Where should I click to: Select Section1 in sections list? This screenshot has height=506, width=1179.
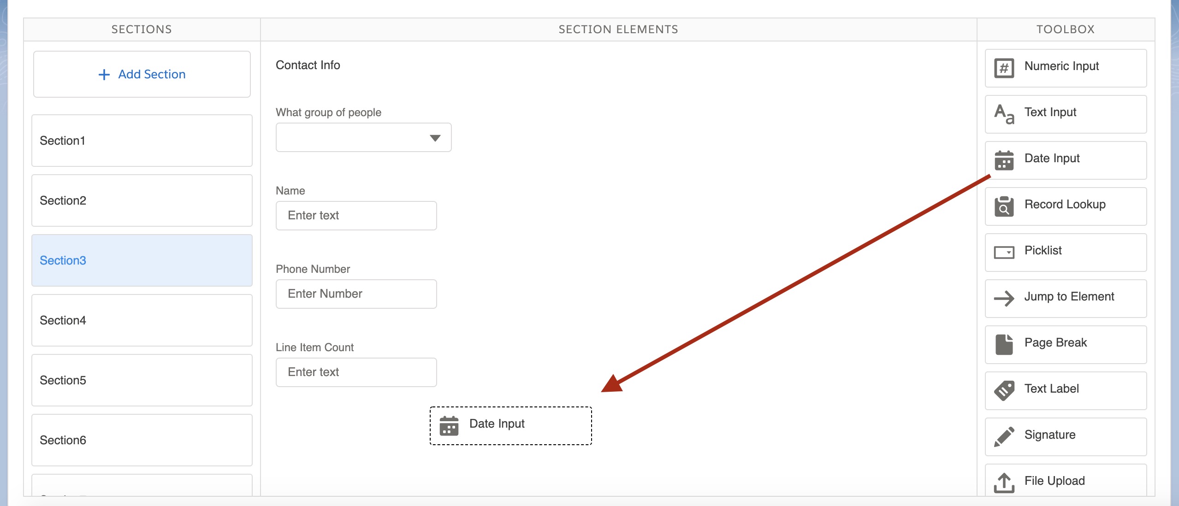[142, 141]
